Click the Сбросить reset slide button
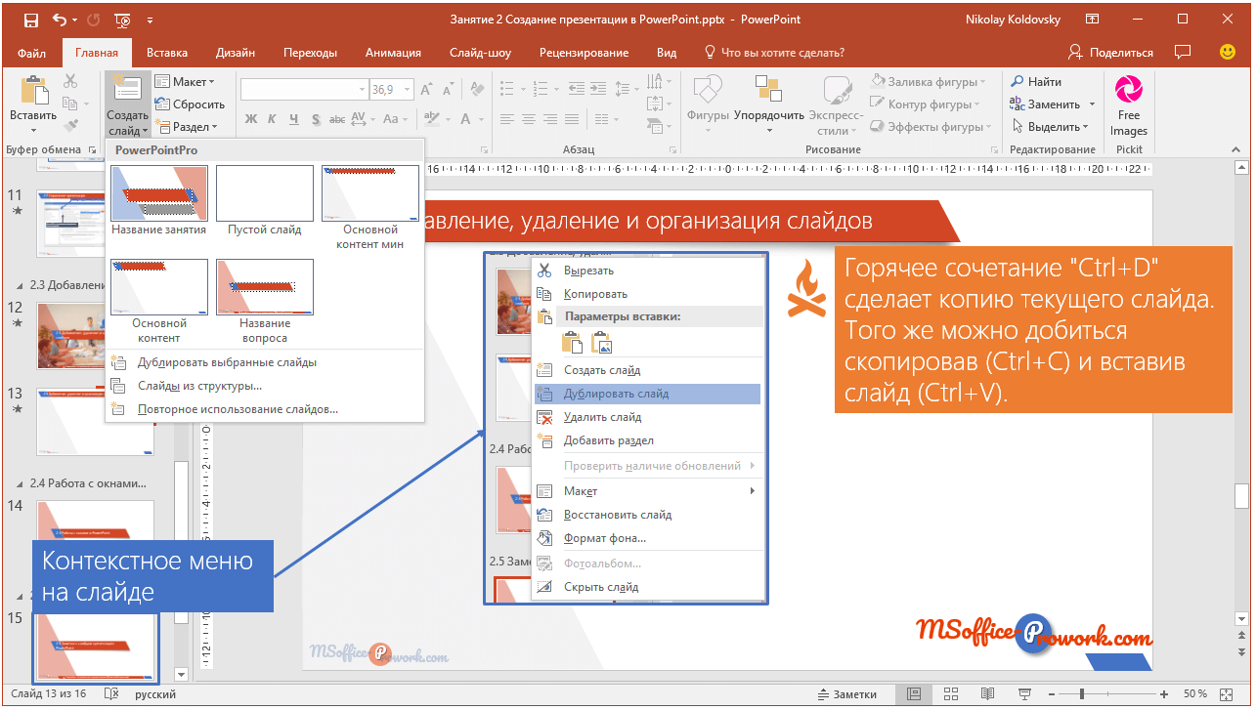The height and width of the screenshot is (710, 1256). tap(191, 104)
